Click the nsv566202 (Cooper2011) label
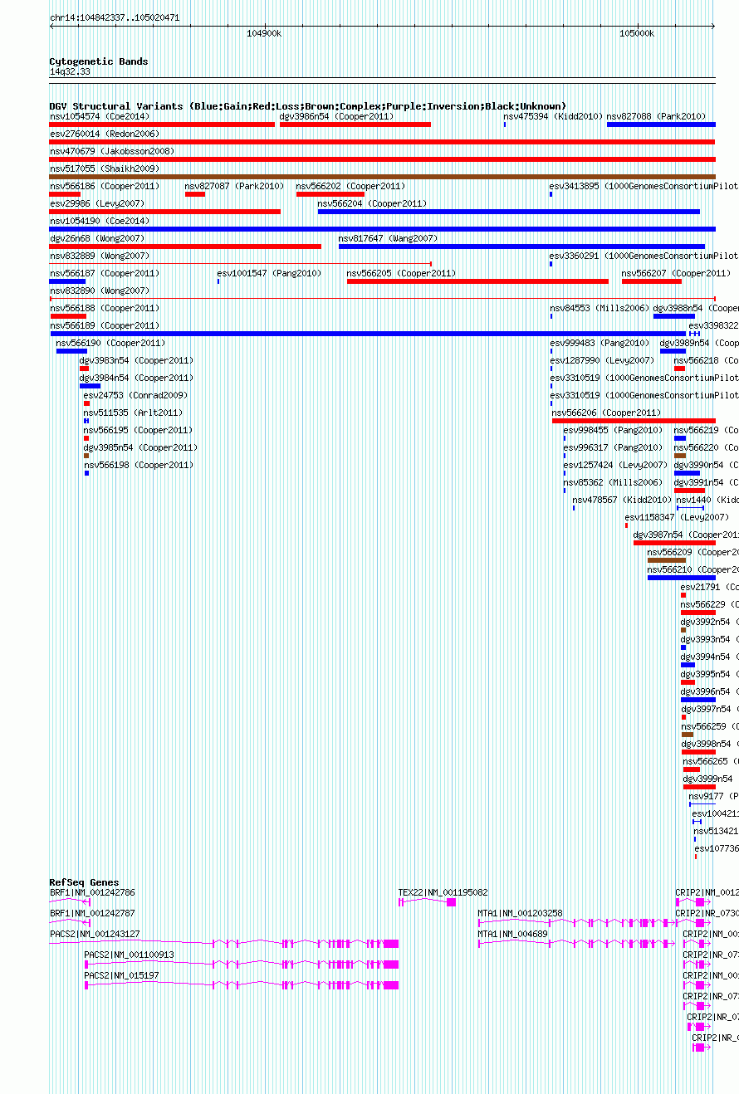 (351, 186)
